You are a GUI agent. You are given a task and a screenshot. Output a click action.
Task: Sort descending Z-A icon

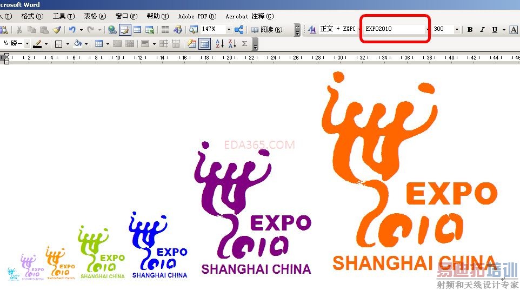point(232,43)
